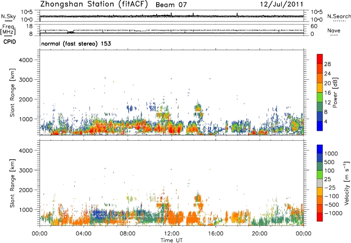Click the 12:00 time axis tick label
351x243 pixels.
click(x=172, y=234)
